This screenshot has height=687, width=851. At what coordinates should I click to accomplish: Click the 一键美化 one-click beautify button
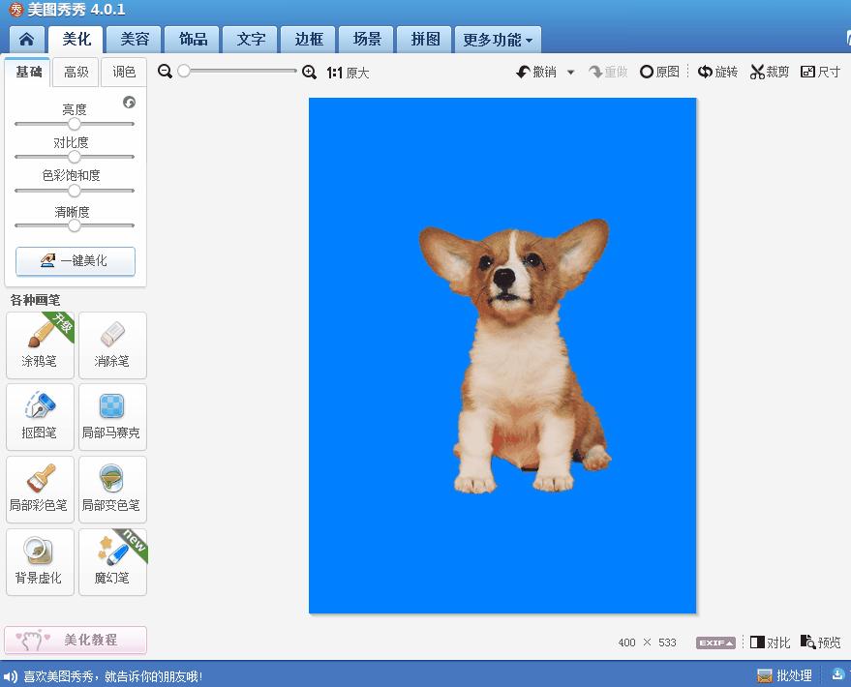tap(76, 261)
